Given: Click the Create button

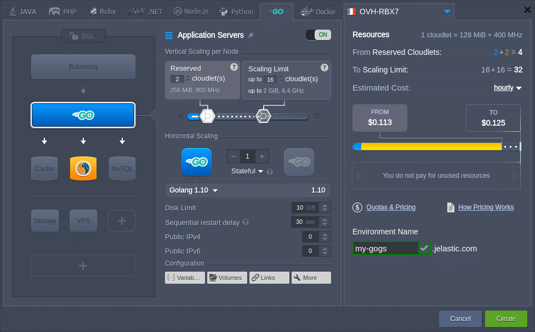Looking at the screenshot, I should [x=505, y=318].
